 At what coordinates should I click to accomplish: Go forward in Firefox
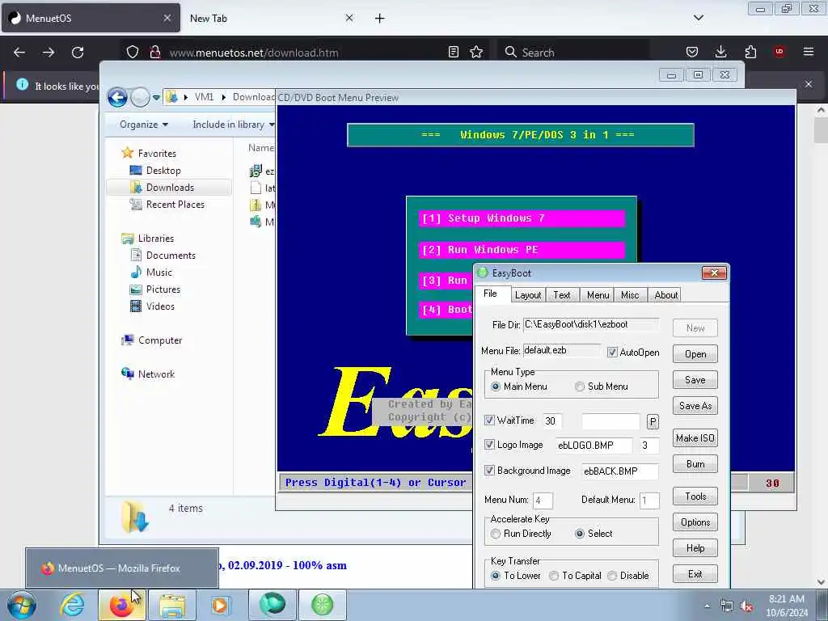coord(49,53)
